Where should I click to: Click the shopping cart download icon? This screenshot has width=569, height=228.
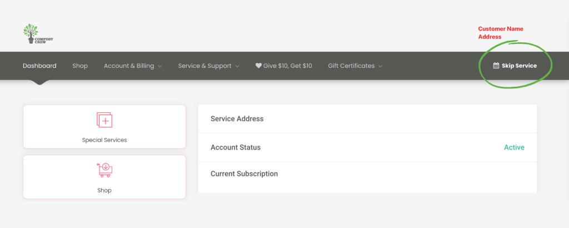coord(104,170)
